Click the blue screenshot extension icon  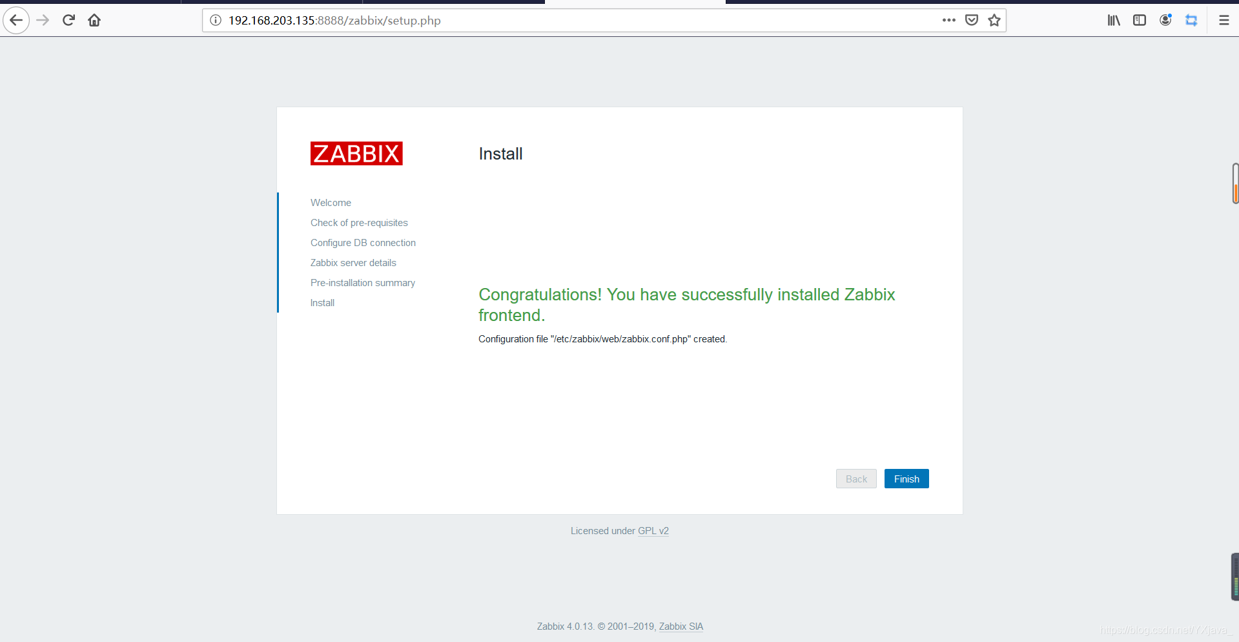tap(1191, 20)
